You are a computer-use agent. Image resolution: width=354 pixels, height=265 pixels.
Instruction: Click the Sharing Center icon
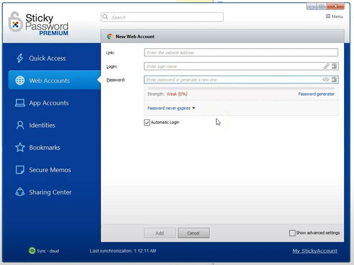tap(20, 192)
